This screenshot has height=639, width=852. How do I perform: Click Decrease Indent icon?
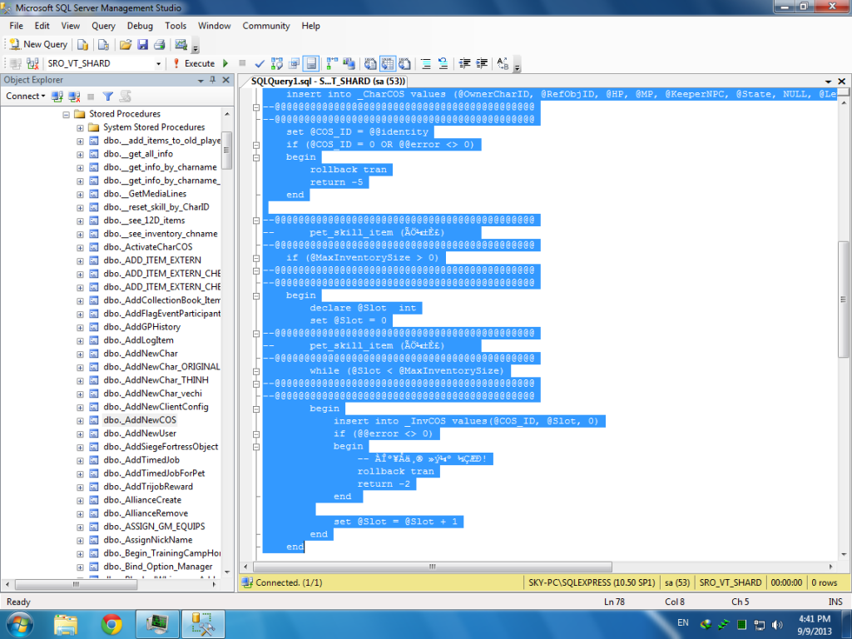(464, 63)
